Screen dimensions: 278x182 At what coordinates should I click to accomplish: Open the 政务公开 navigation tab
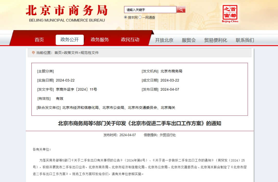69,40
